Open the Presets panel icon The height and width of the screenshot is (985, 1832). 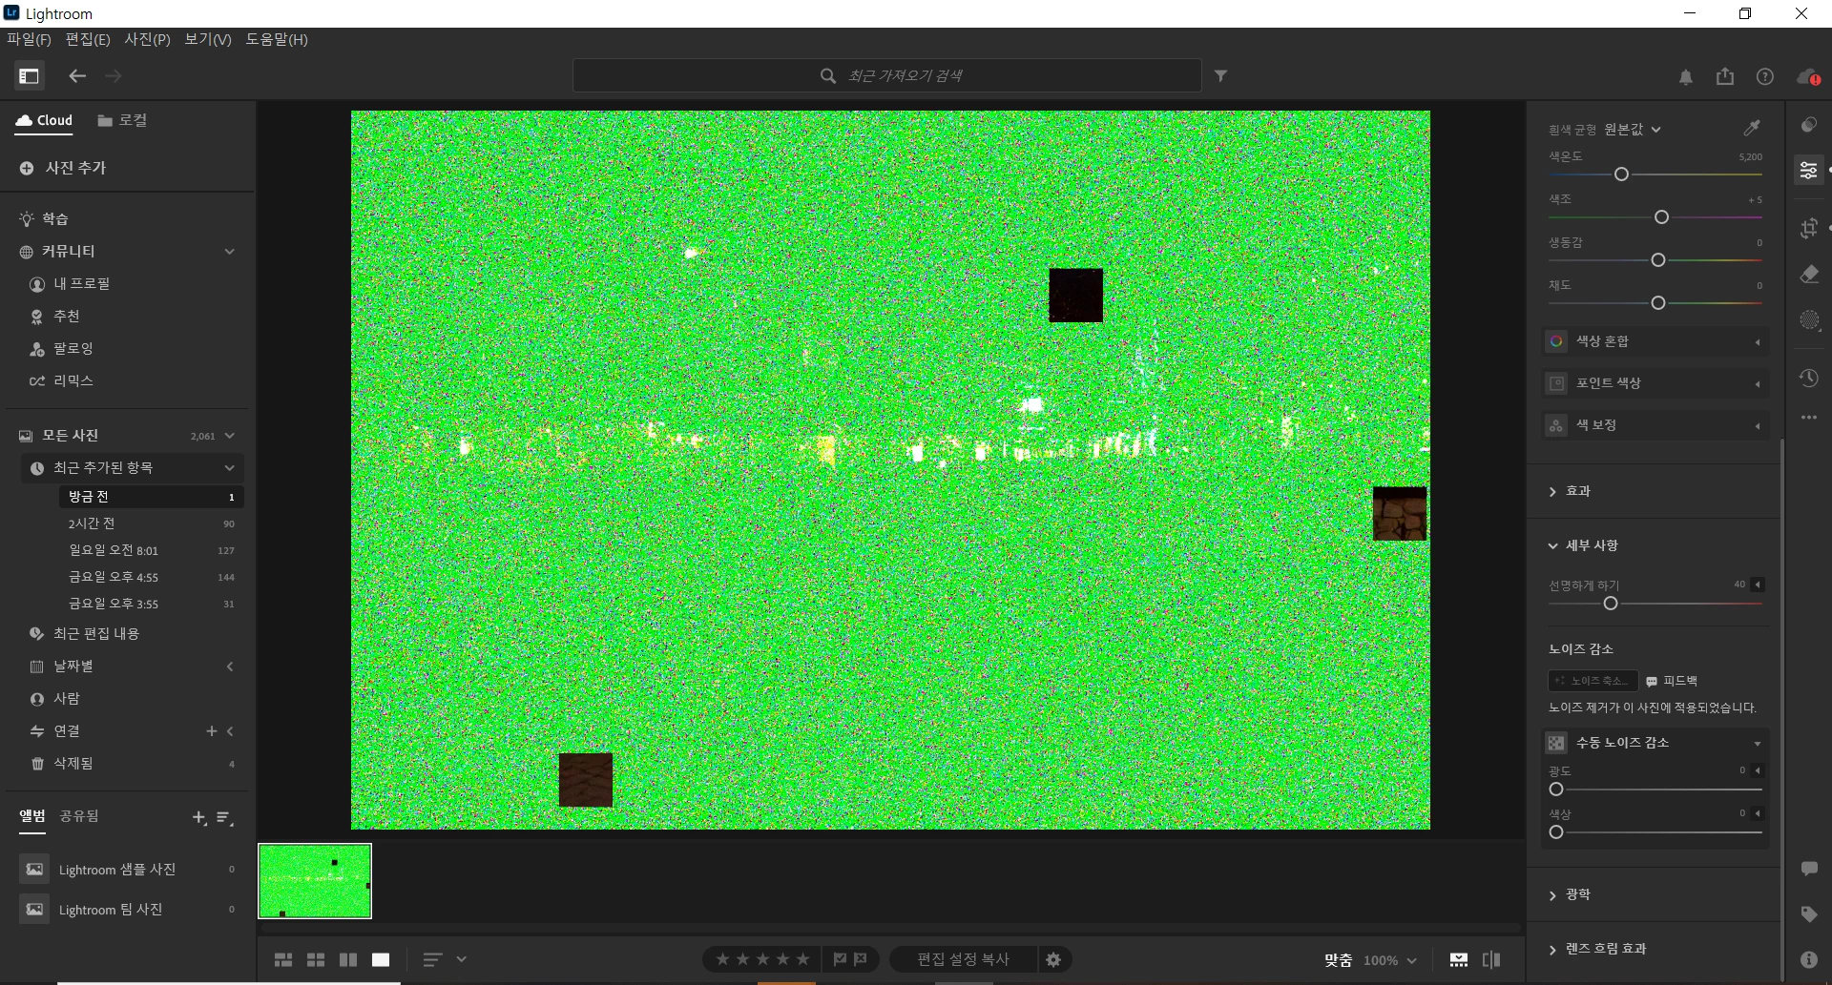(1809, 125)
